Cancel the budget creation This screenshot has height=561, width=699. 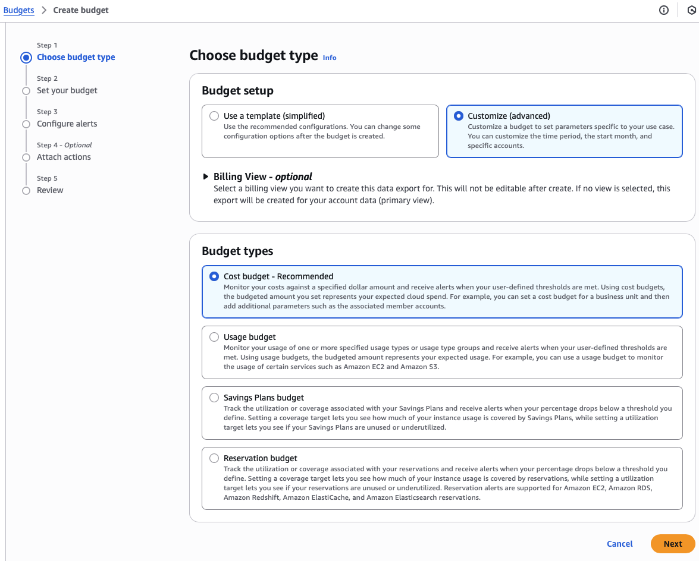point(619,544)
